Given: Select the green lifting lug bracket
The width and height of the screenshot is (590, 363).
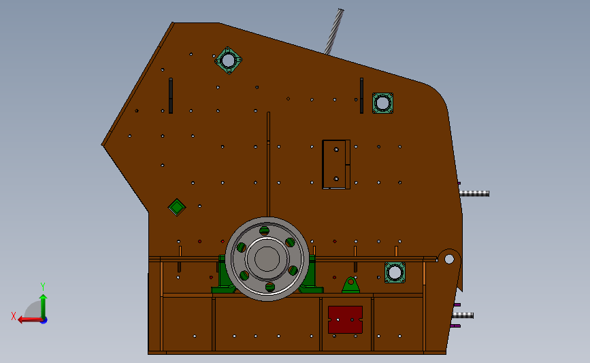Looking at the screenshot, I should [350, 285].
